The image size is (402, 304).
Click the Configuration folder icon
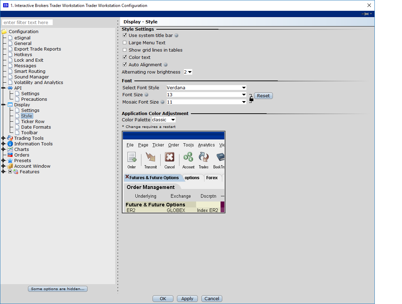click(x=4, y=31)
